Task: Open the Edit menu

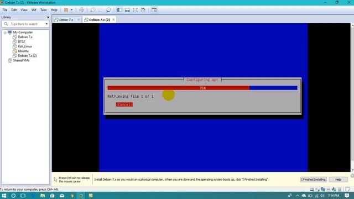Action: [14, 10]
